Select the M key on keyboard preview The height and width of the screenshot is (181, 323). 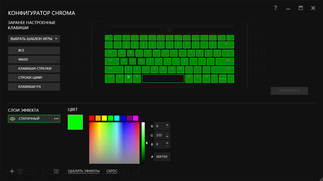click(180, 70)
